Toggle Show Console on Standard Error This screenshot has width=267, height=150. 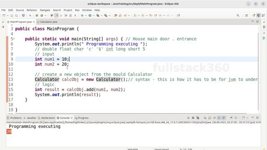pyautogui.click(x=224, y=118)
